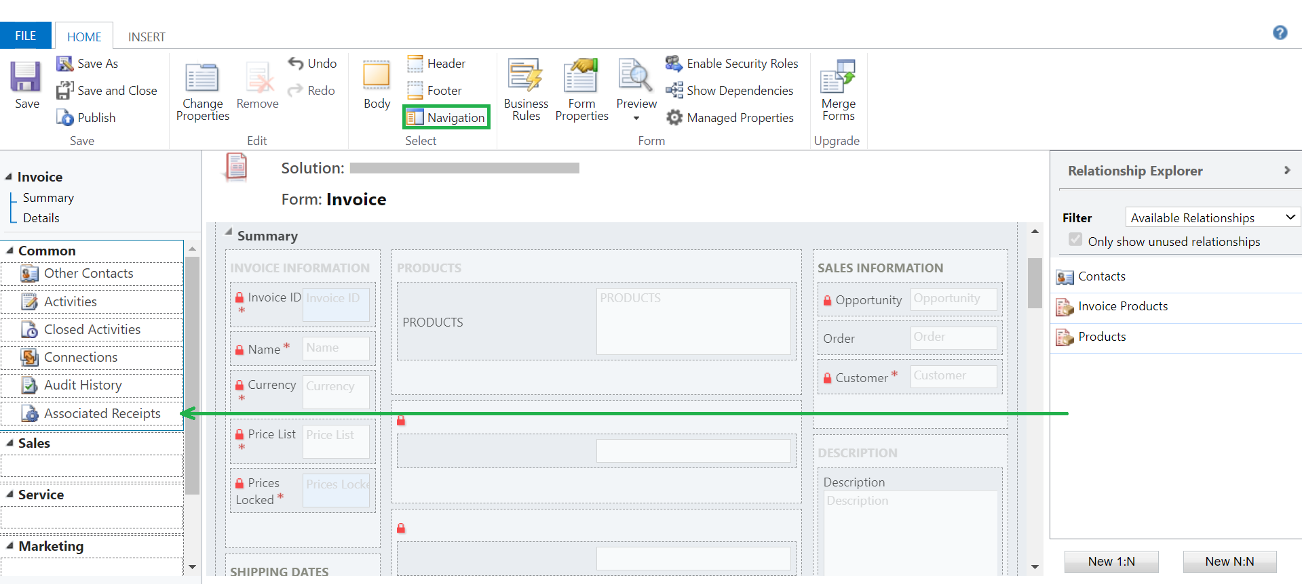Click the Publish icon
The image size is (1302, 584).
click(66, 118)
